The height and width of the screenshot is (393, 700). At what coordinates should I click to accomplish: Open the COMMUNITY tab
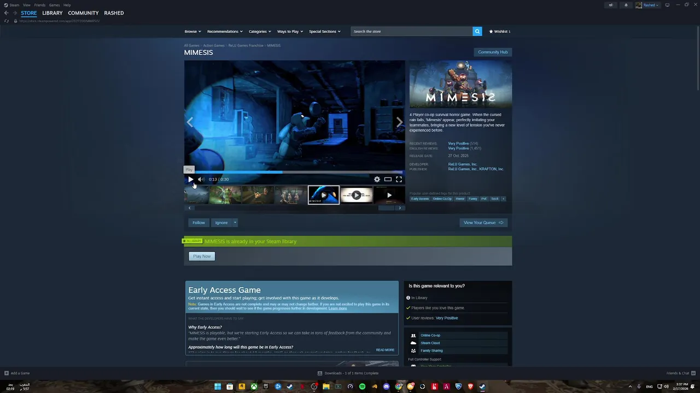83,13
